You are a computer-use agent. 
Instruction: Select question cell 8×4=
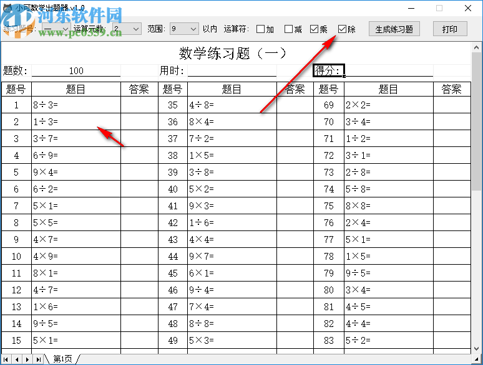point(232,121)
